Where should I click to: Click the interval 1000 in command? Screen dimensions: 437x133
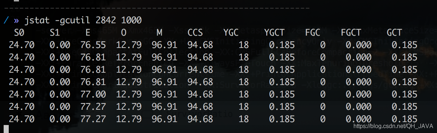point(132,21)
